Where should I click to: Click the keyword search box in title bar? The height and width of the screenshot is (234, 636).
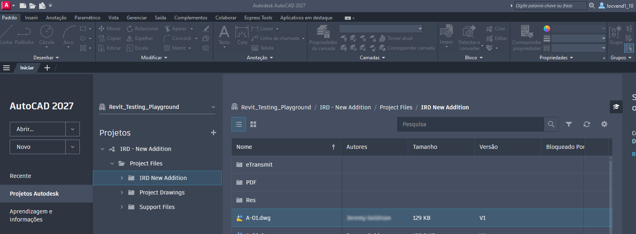(x=551, y=6)
